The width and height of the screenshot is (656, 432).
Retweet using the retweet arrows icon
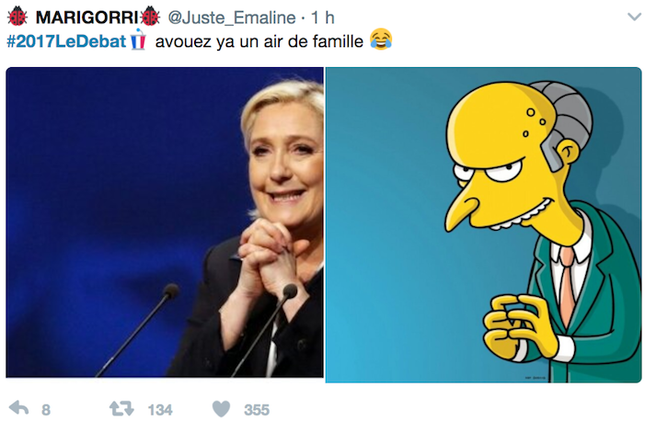tap(121, 409)
